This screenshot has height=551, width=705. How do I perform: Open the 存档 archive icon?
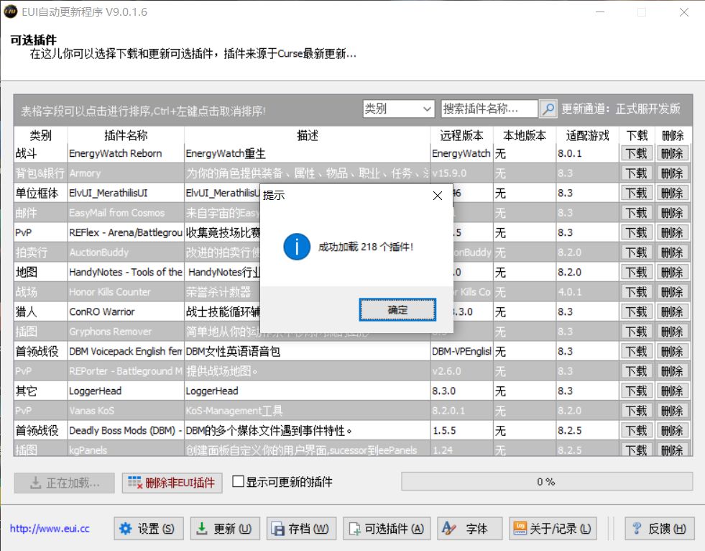click(281, 528)
